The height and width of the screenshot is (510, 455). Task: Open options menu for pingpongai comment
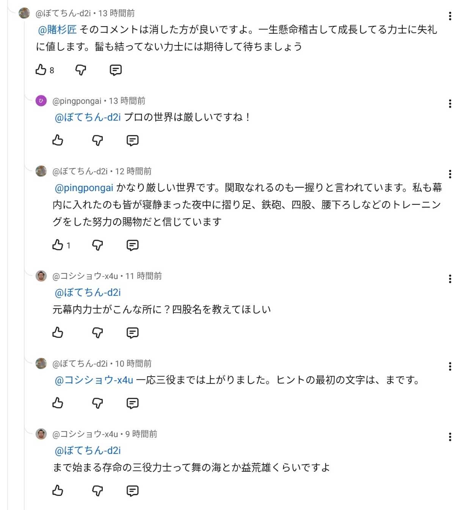pos(450,104)
